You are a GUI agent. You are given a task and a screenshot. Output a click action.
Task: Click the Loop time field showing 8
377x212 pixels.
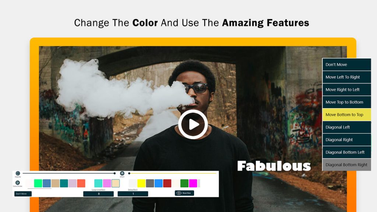tap(99, 194)
